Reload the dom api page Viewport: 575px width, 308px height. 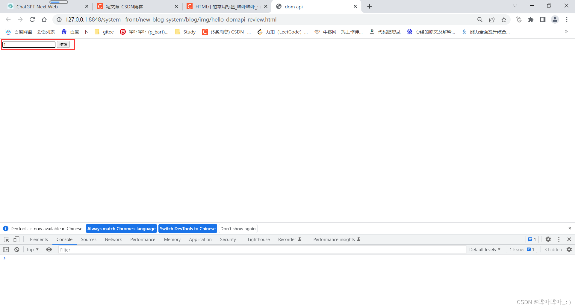pyautogui.click(x=32, y=19)
